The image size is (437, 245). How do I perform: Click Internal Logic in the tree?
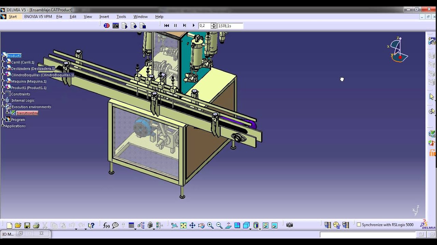click(x=23, y=100)
